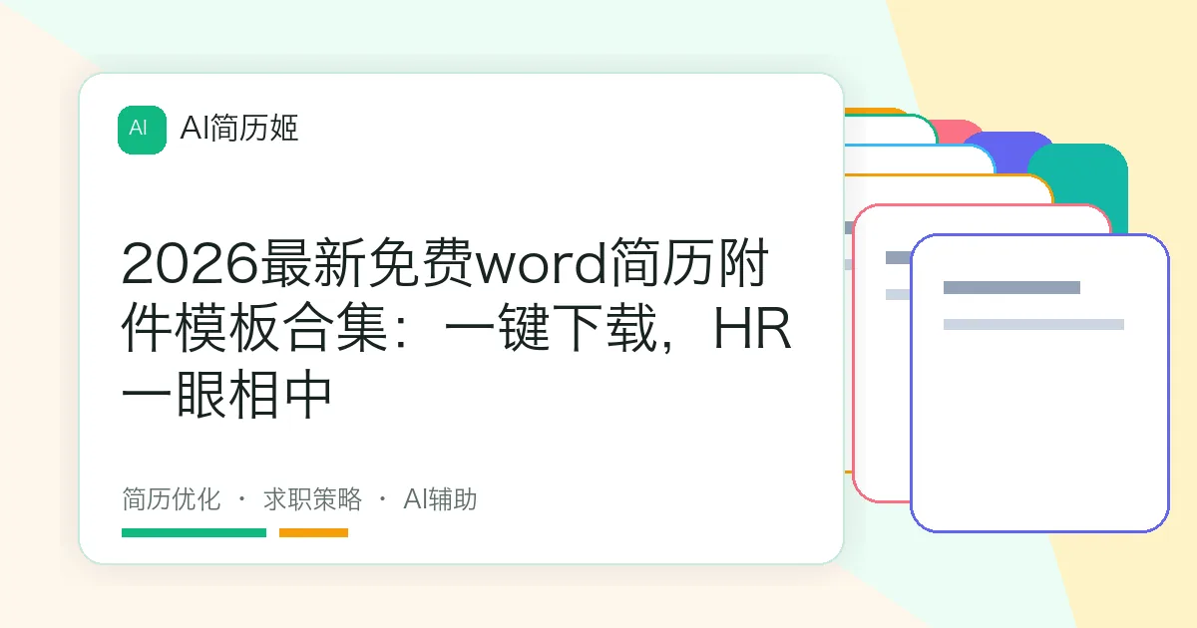Image resolution: width=1197 pixels, height=628 pixels.
Task: Select the headline starting with 2026最新免费word简历附件模板合集
Action: 457,331
